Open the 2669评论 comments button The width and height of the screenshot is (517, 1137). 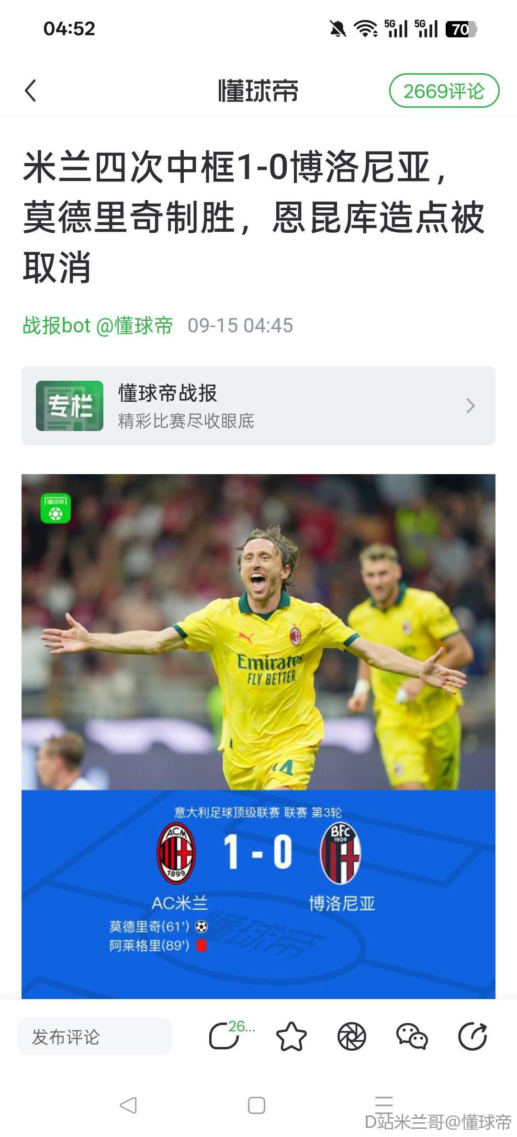(444, 91)
